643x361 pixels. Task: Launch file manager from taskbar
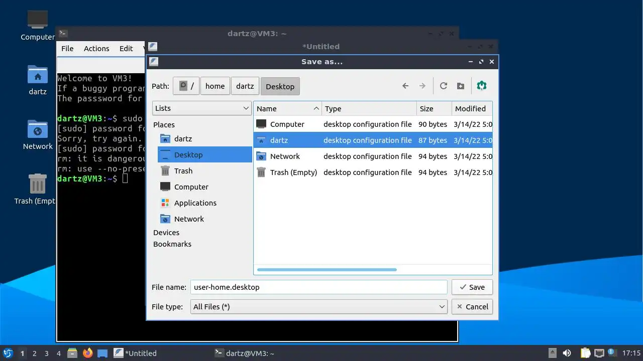(x=72, y=353)
